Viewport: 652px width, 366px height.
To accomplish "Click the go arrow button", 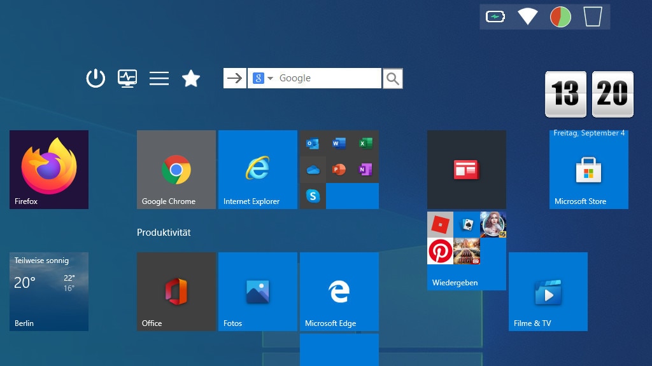I will [235, 78].
